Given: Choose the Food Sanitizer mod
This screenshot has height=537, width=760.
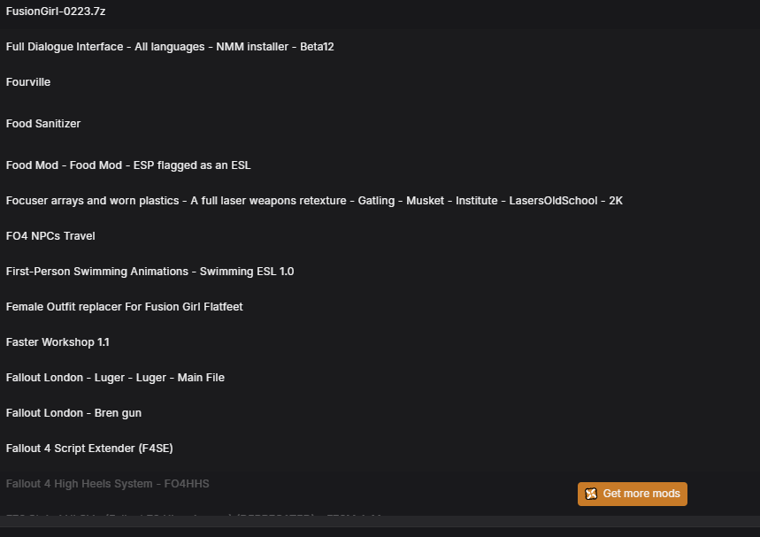Looking at the screenshot, I should coord(380,124).
